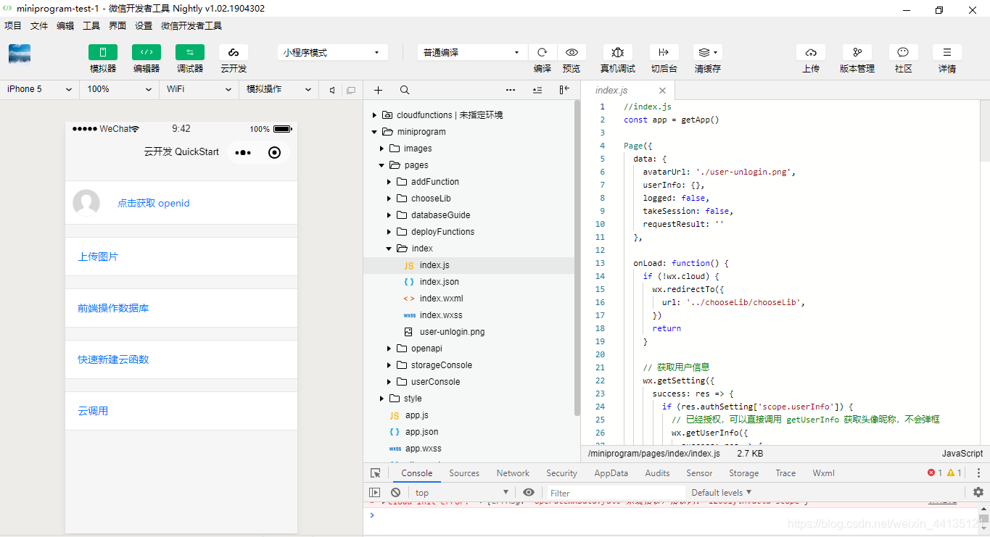Open the 详情 details panel
Image resolution: width=990 pixels, height=537 pixels.
[947, 52]
